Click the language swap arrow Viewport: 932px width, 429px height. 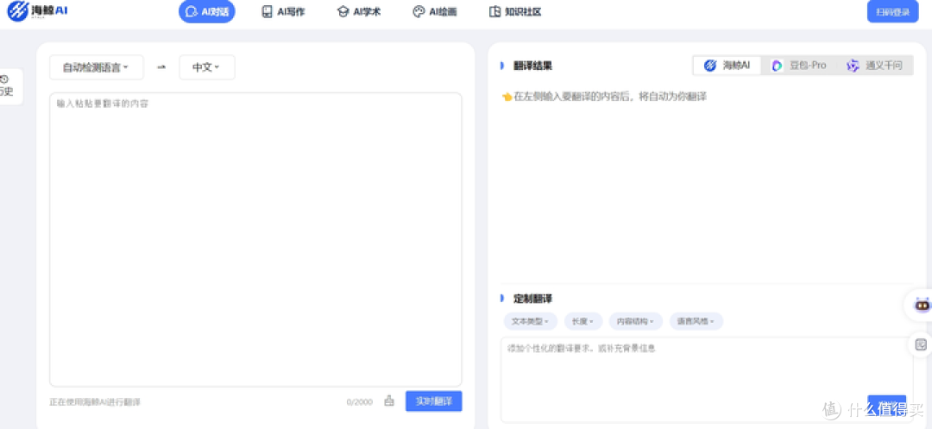[x=161, y=67]
